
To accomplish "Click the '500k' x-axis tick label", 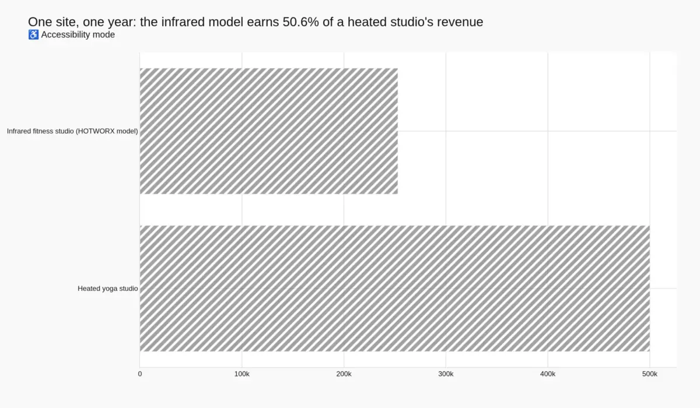I will [x=650, y=374].
